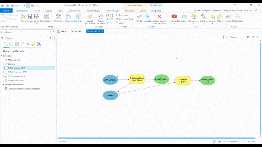Insert a Variável element
The height and width of the screenshot is (147, 262).
click(184, 17)
